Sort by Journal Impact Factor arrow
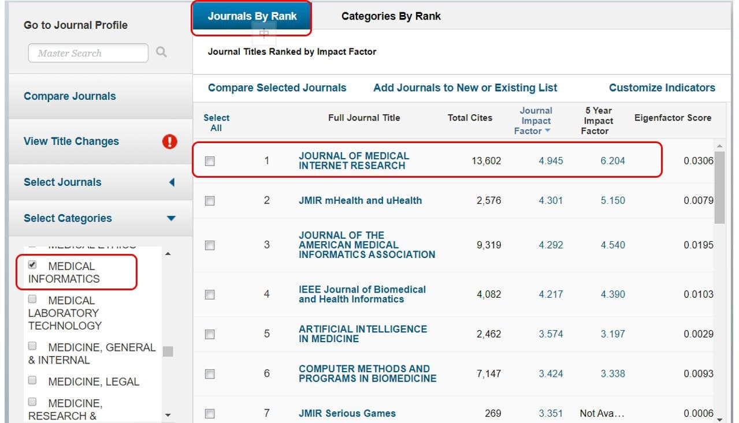Screen dimensions: 739x423 click(548, 131)
